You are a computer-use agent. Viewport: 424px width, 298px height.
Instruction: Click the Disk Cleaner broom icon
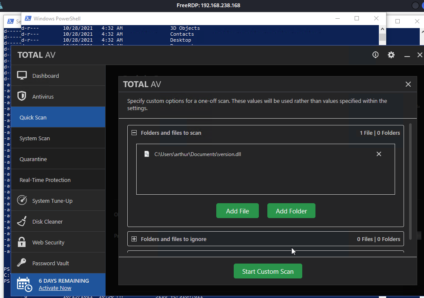pyautogui.click(x=22, y=221)
